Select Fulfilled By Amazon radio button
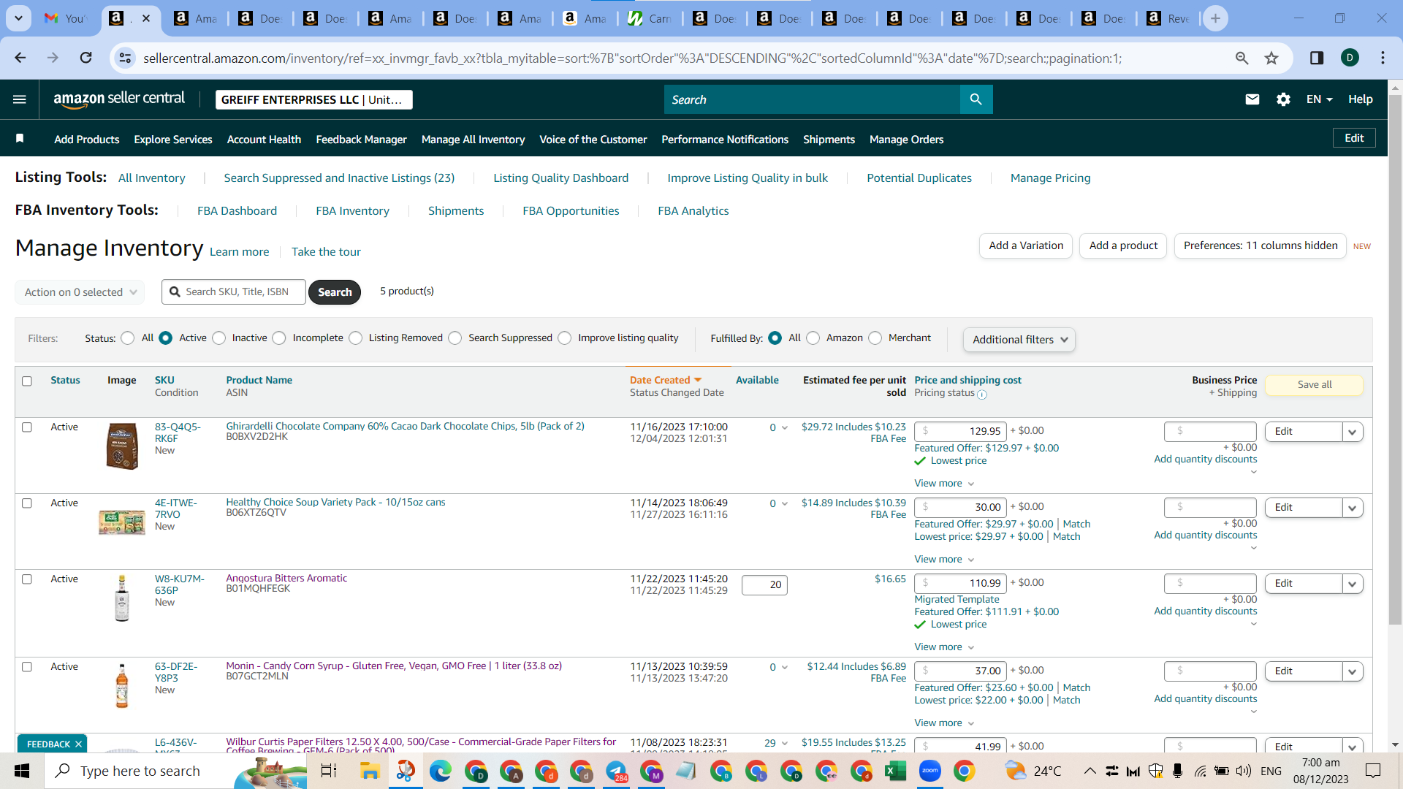Viewport: 1403px width, 789px height. pyautogui.click(x=813, y=338)
